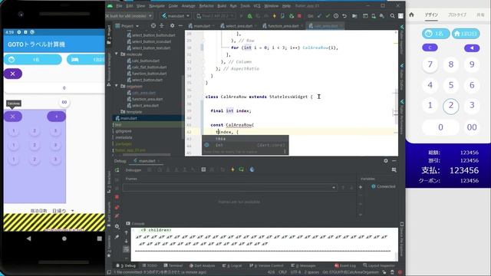
Task: Select function_area.dart in the project tree
Action: [147, 99]
